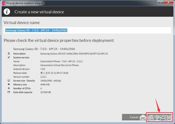Click 'Please check the virtual device properties' text
The height and width of the screenshot is (124, 175).
(x=41, y=41)
